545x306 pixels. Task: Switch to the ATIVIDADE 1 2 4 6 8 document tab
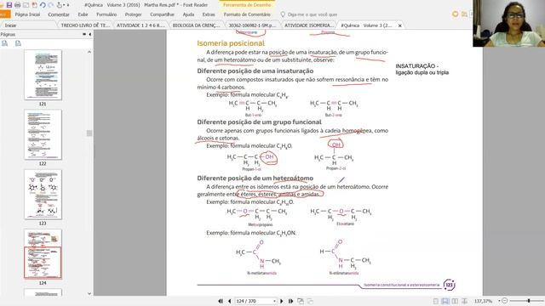click(x=141, y=25)
